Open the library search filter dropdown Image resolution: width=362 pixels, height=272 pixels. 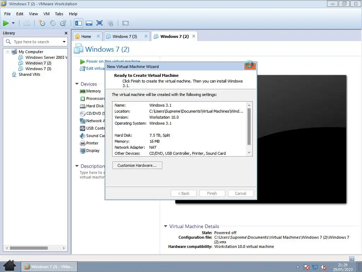pyautogui.click(x=64, y=42)
